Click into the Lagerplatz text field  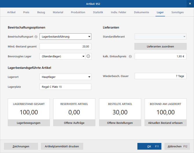(65, 87)
